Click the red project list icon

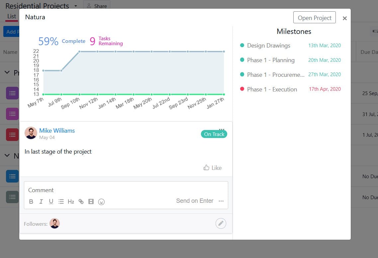coord(12,135)
